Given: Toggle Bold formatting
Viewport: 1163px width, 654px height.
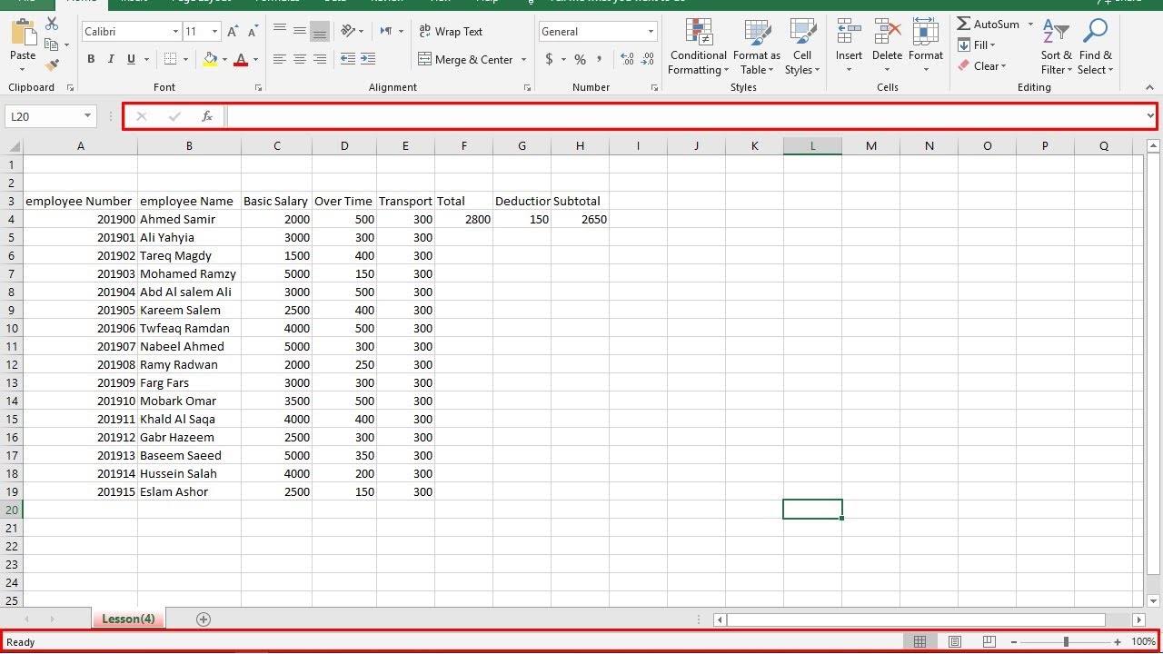Looking at the screenshot, I should (x=91, y=59).
